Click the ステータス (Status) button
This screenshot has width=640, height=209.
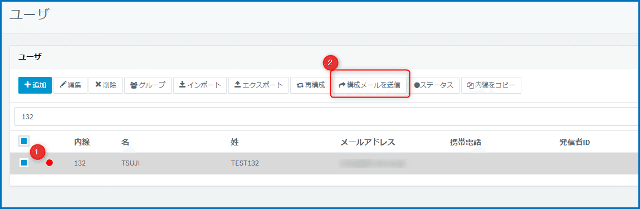point(433,85)
